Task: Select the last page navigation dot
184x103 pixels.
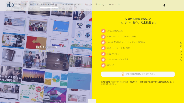Action: [x=181, y=60]
